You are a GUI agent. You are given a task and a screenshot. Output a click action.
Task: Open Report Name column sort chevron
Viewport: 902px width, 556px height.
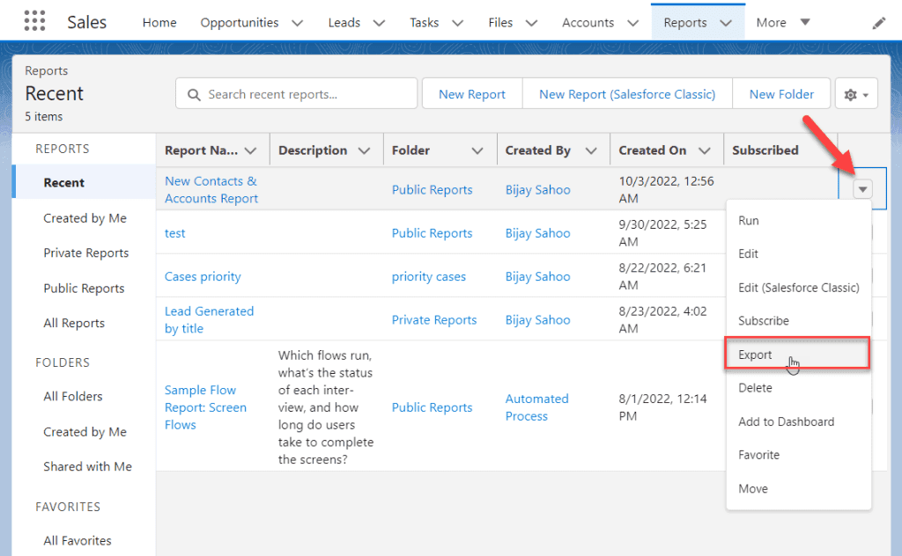point(250,150)
